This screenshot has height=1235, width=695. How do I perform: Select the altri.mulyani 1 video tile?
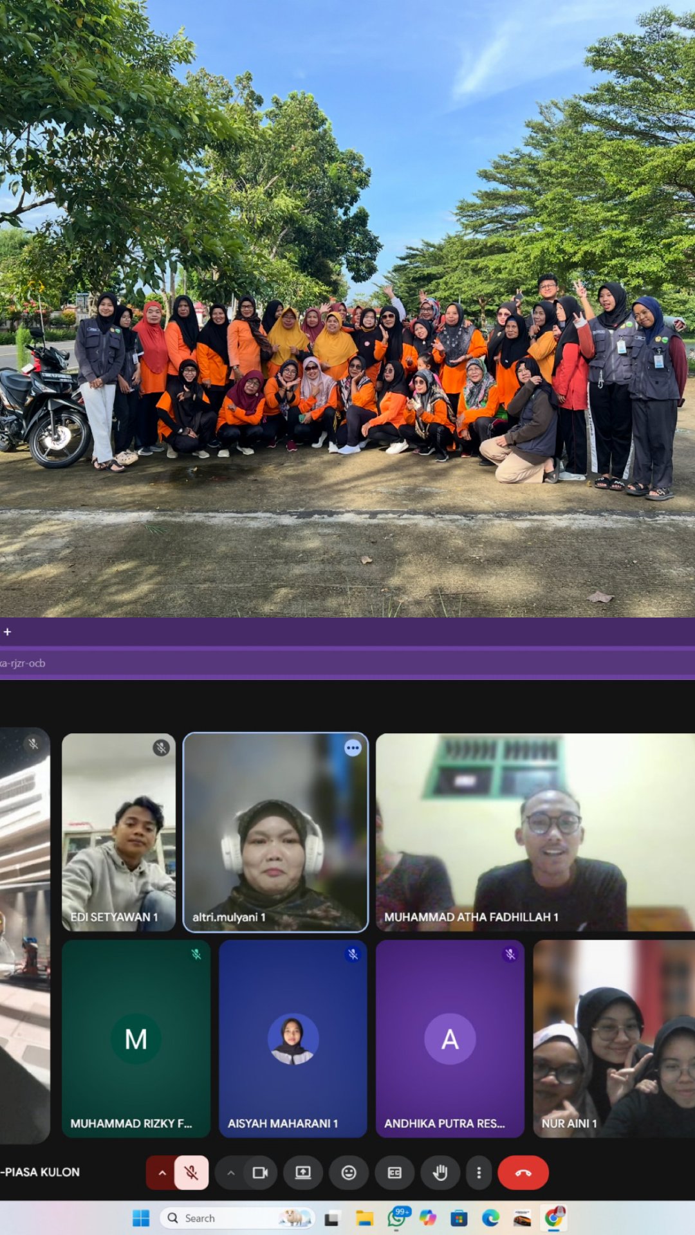[275, 832]
